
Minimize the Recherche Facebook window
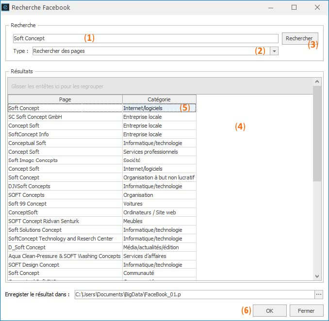click(x=271, y=8)
